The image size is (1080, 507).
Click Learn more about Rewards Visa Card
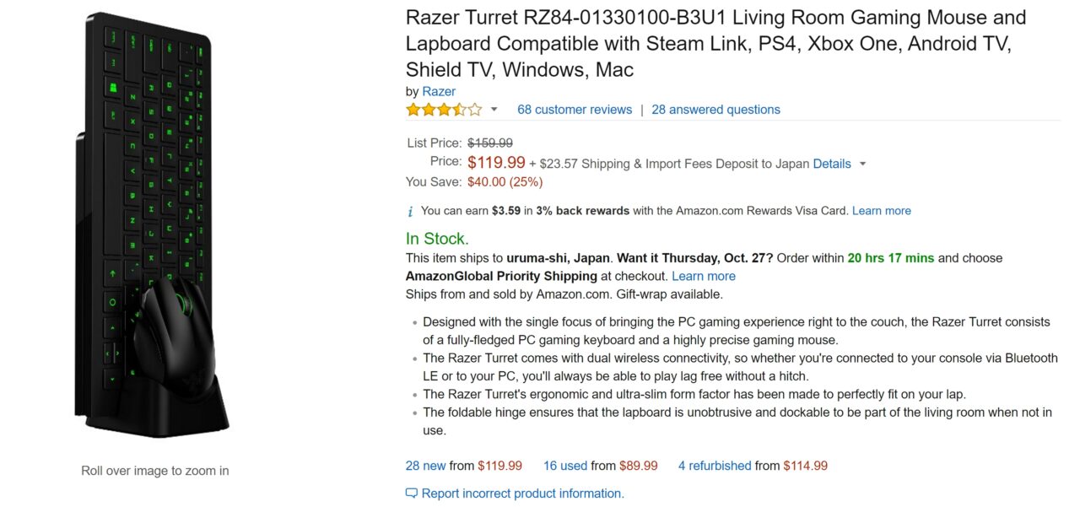click(x=881, y=211)
